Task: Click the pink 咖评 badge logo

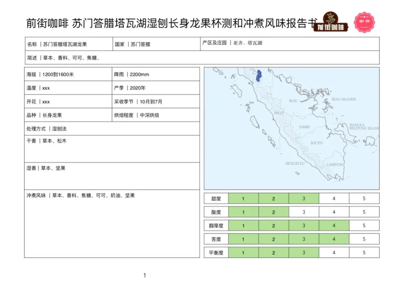Action: pos(364,22)
